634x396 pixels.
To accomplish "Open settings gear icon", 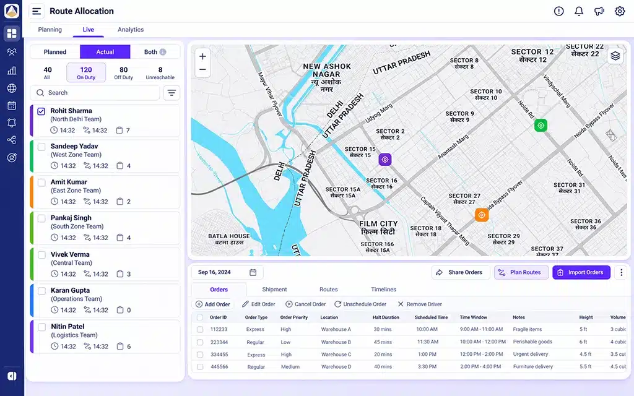I will pos(619,11).
